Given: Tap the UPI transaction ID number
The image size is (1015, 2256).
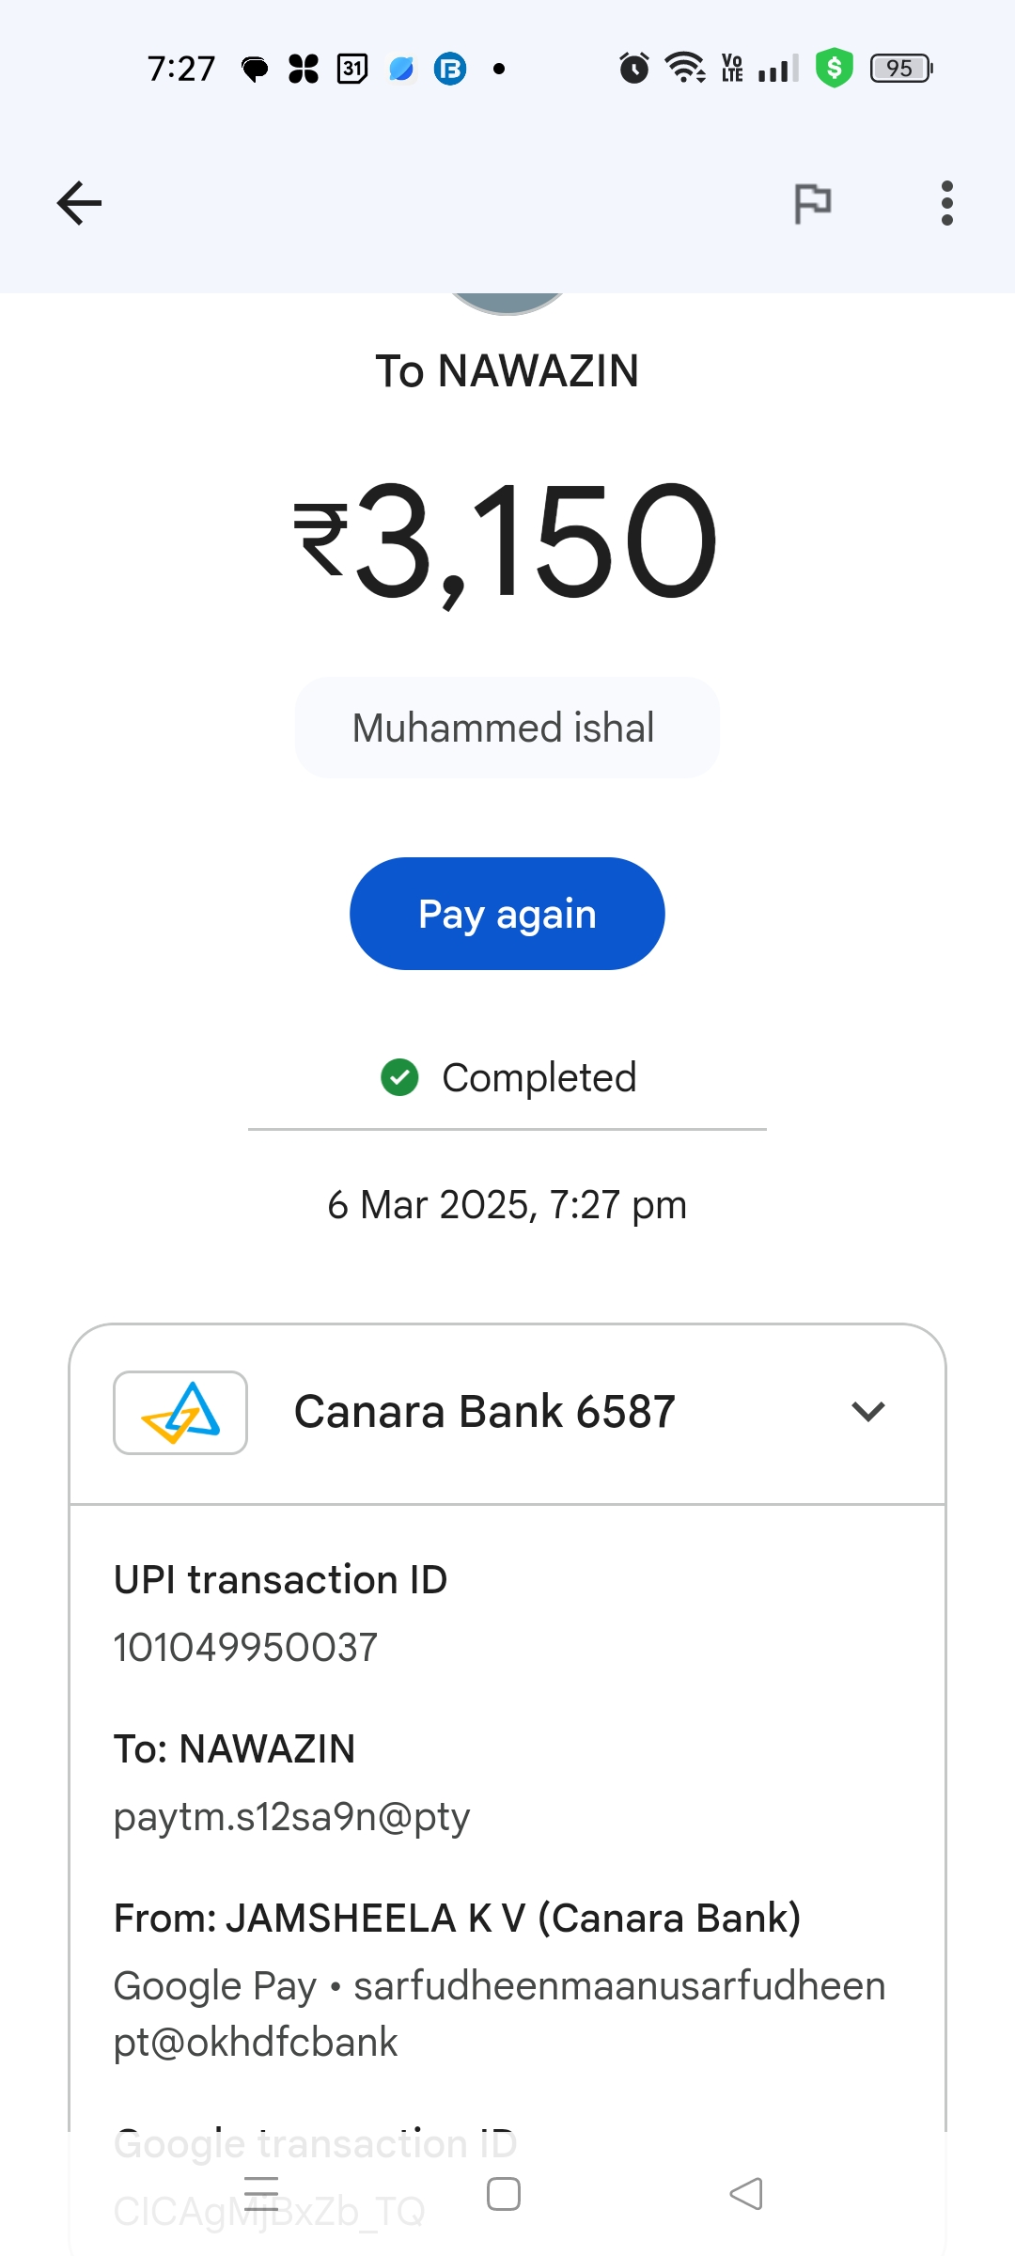Looking at the screenshot, I should point(245,1647).
